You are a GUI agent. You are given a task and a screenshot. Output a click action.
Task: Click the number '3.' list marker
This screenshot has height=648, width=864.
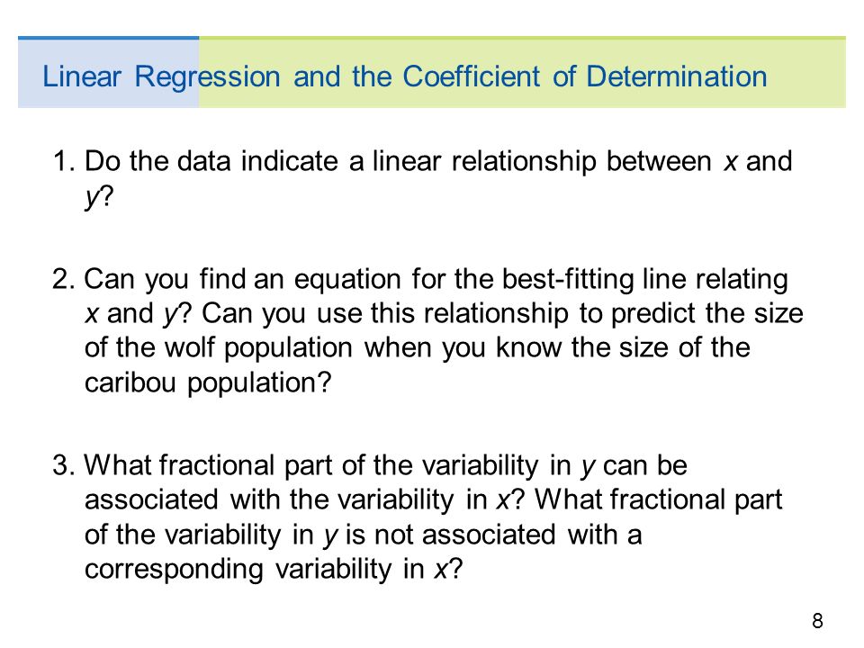(64, 465)
